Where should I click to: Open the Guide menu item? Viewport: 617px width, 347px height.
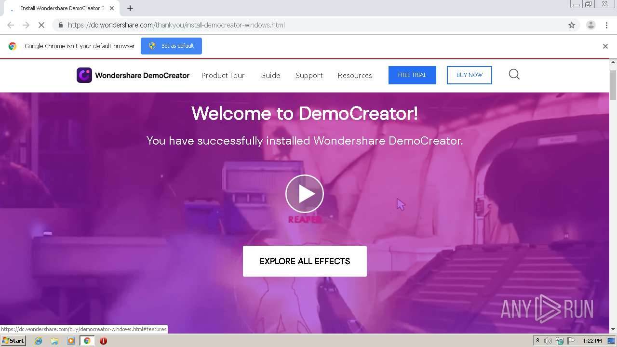270,75
